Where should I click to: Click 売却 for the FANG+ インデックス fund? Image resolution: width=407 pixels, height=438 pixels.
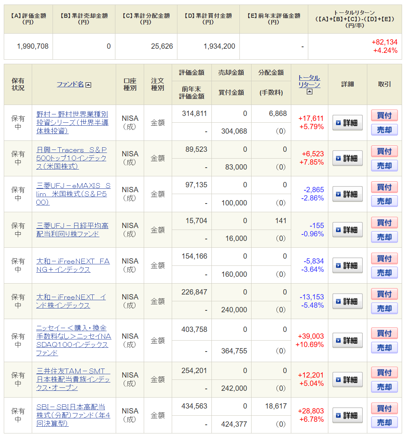(x=384, y=273)
